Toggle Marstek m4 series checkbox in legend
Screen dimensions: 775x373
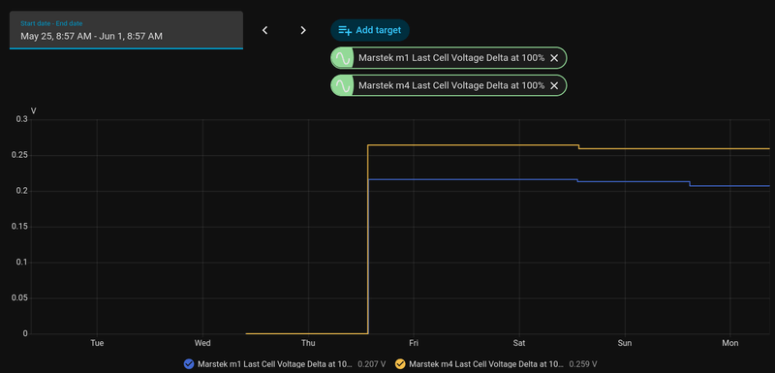pos(400,364)
